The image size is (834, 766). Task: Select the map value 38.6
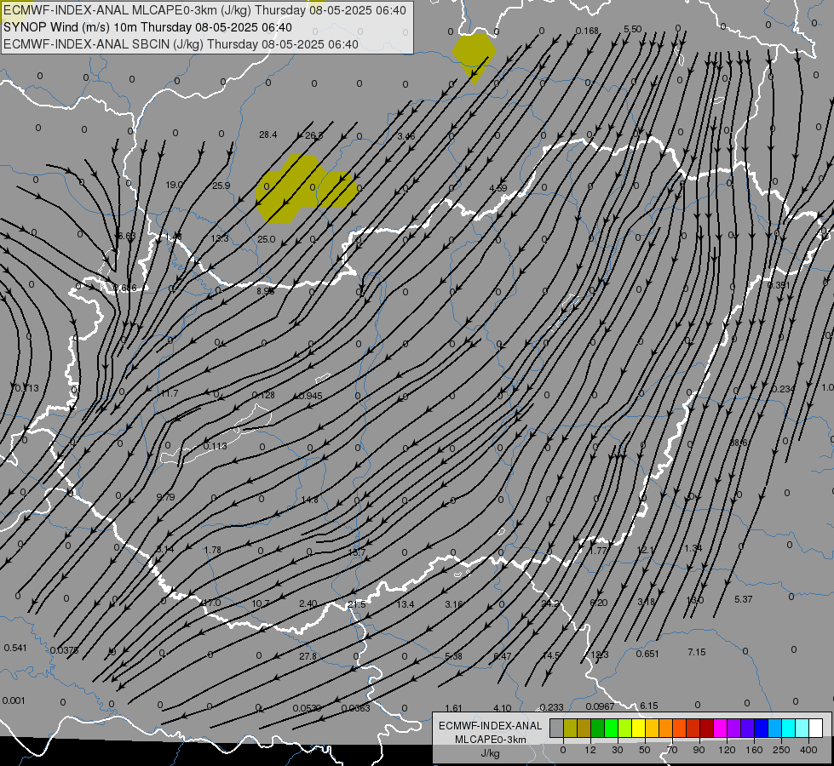(739, 443)
